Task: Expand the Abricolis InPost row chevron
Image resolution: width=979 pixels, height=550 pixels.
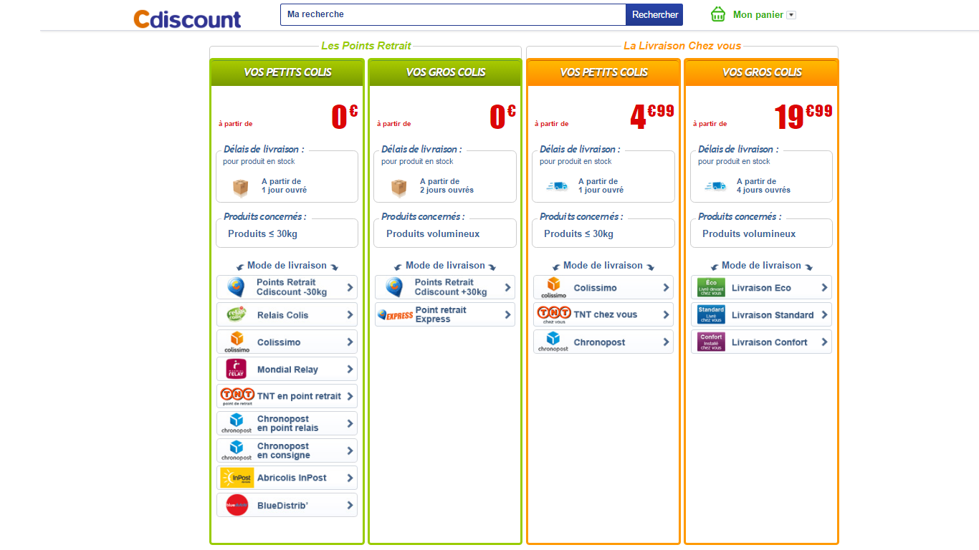Action: click(x=350, y=478)
